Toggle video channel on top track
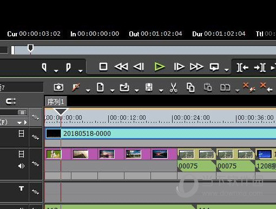Image resolution: width=276 pixels, height=209 pixels. (21, 134)
